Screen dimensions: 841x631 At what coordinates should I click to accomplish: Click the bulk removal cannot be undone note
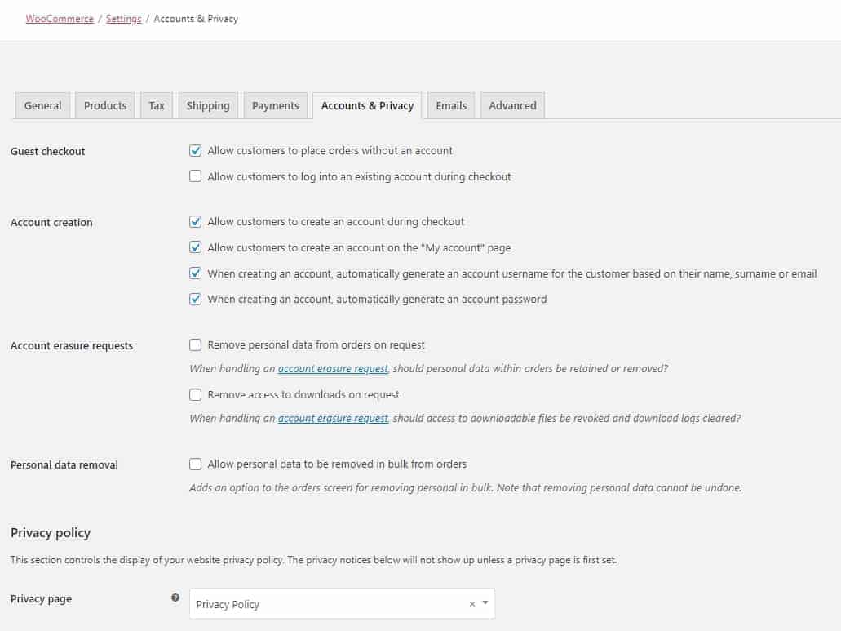pyautogui.click(x=466, y=487)
